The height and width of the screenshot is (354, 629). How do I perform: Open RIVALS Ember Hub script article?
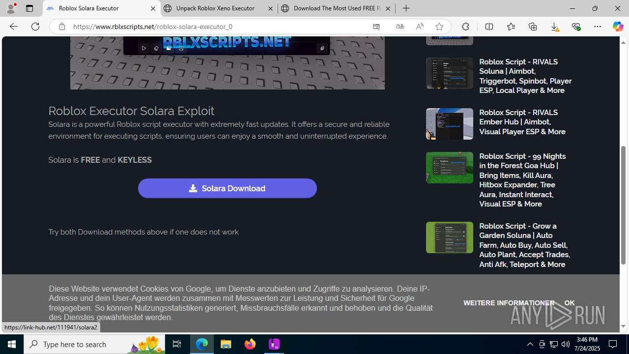[x=522, y=122]
